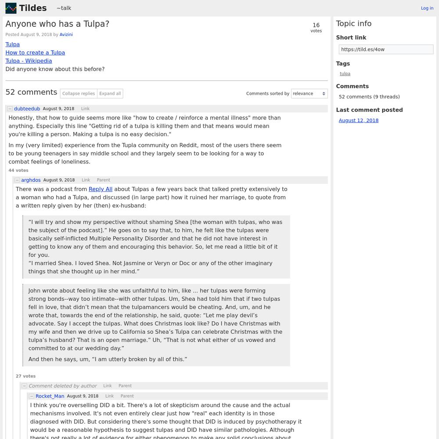Click the '52 comments (9 threads)' text
439x439 pixels.
tap(369, 97)
